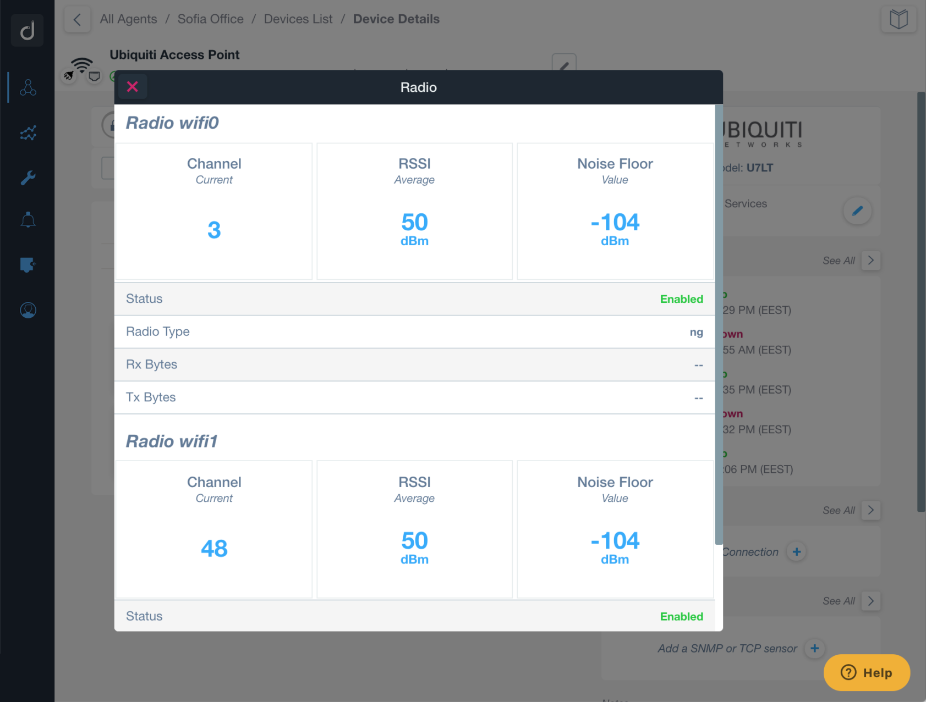Screen dimensions: 926x702
Task: Select the analytics graphs icon in sidebar
Action: [28, 132]
